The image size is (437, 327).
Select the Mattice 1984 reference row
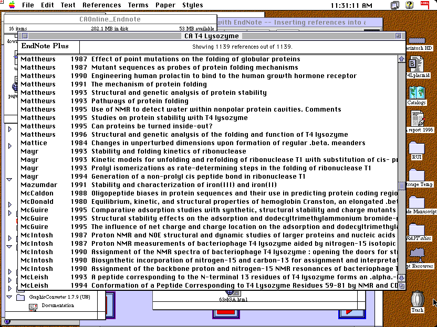(207, 143)
